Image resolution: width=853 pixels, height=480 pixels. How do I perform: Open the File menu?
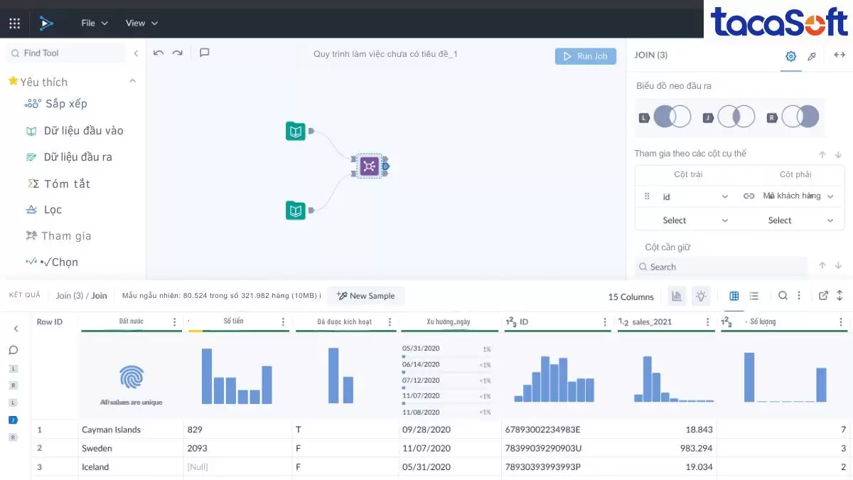[x=94, y=23]
